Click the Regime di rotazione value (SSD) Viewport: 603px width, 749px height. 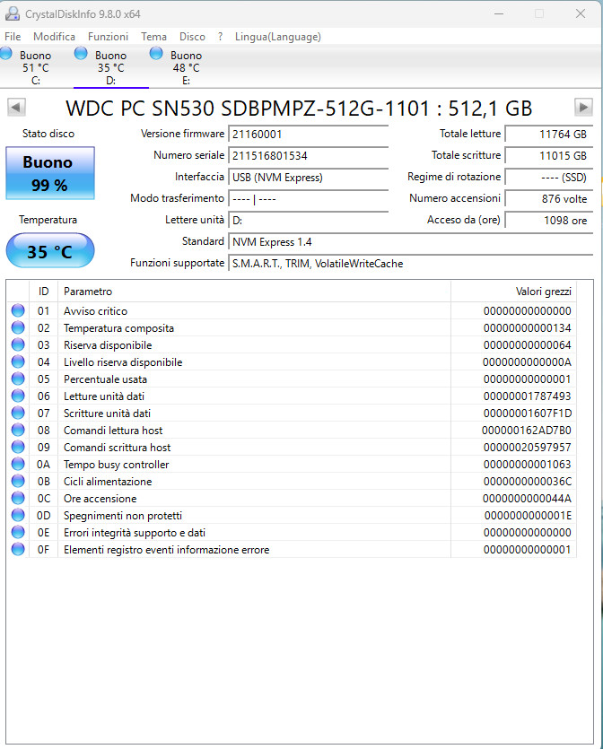(x=548, y=178)
